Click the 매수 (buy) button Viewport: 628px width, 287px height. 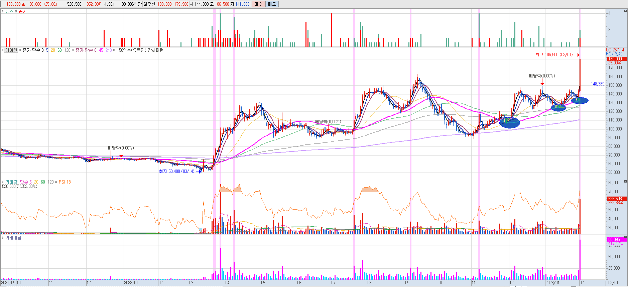click(x=258, y=4)
